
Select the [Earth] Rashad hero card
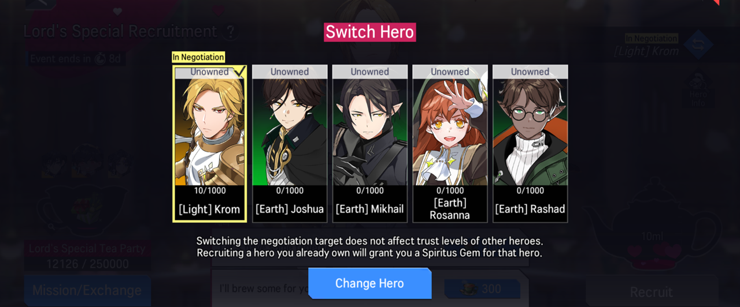530,144
